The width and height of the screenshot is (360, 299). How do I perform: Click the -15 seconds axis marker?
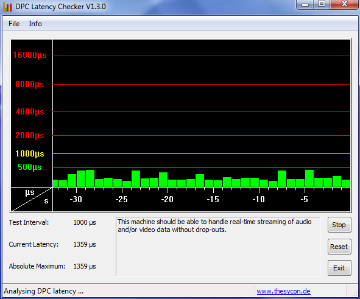click(x=213, y=199)
